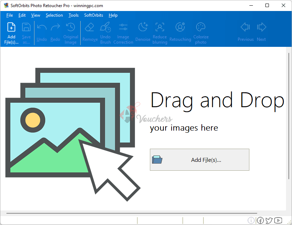Click the Redo arrow icon
The width and height of the screenshot is (292, 225).
click(x=55, y=28)
